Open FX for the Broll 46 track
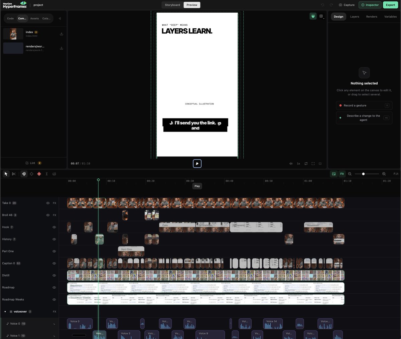 [x=54, y=215]
